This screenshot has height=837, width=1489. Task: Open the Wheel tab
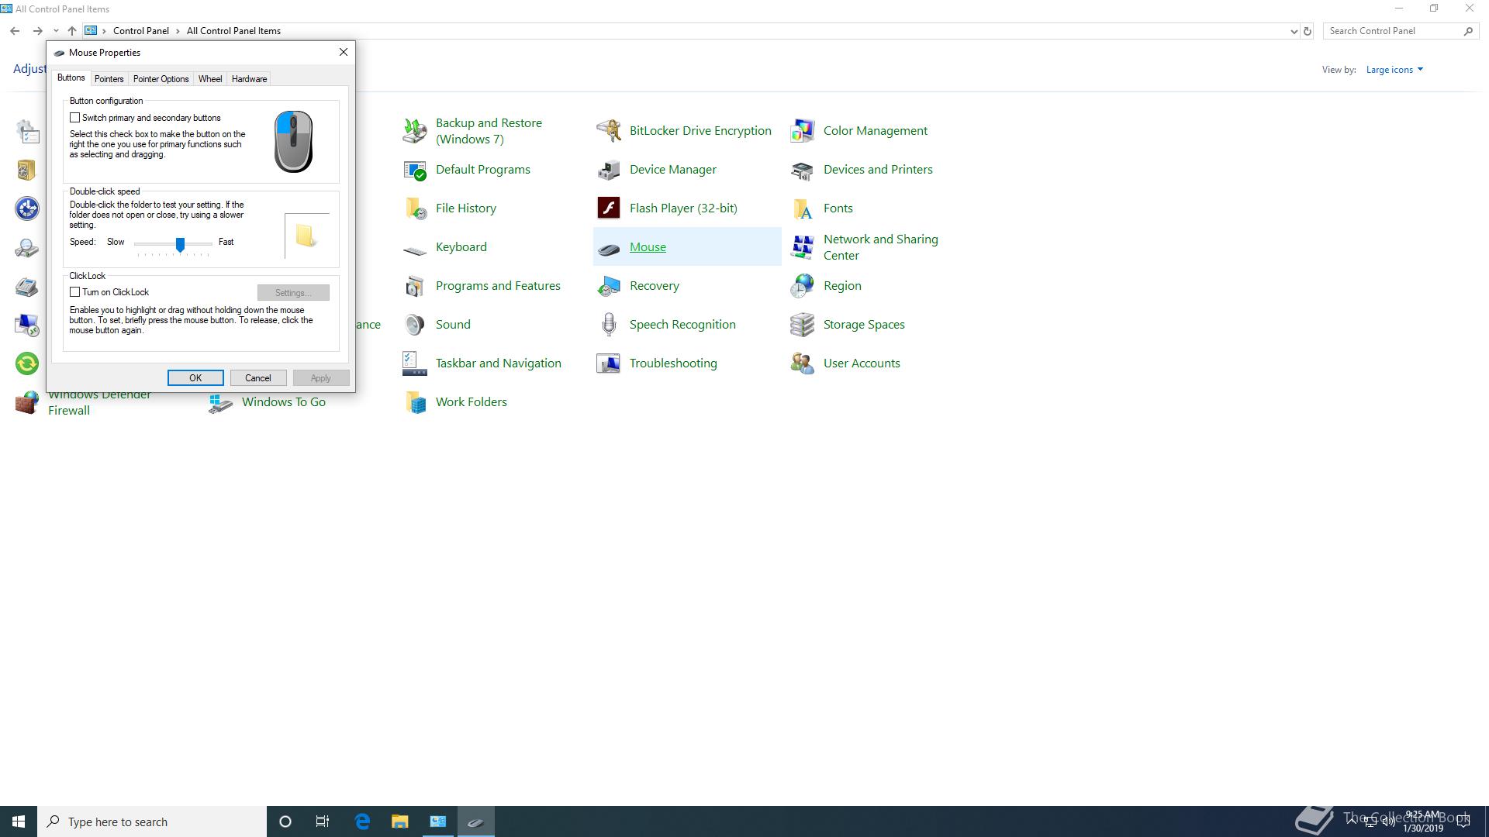(x=210, y=79)
